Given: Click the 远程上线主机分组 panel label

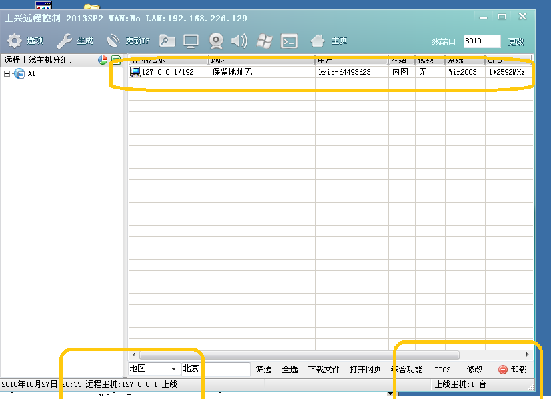Looking at the screenshot, I should 37,60.
